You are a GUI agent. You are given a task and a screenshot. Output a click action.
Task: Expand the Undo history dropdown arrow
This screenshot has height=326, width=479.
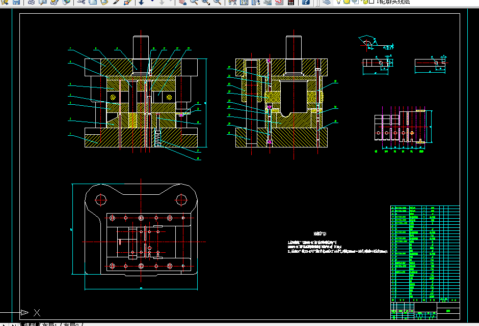point(152,2)
